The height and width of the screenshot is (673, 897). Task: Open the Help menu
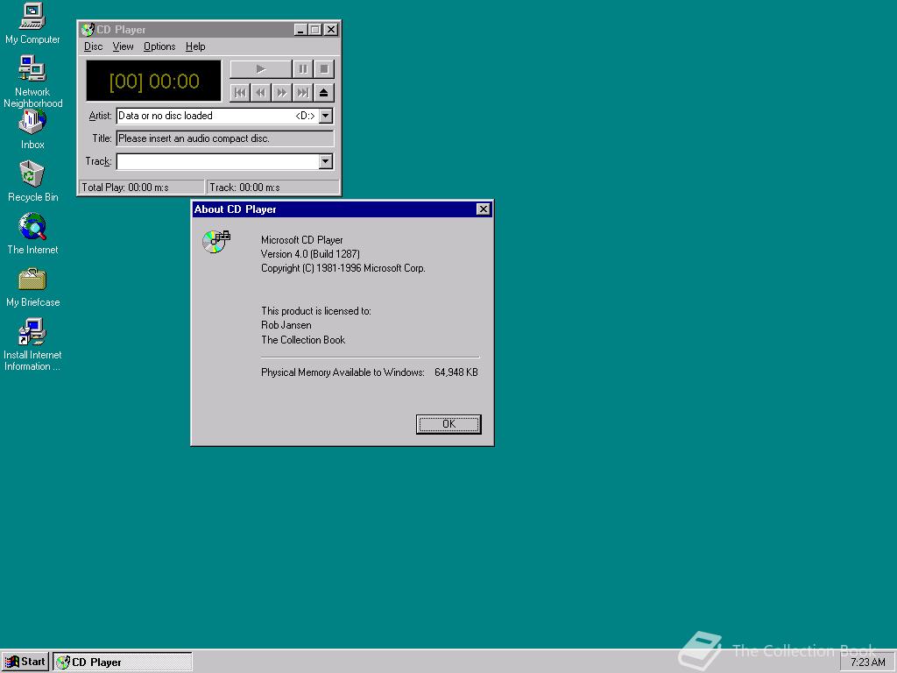(x=195, y=46)
